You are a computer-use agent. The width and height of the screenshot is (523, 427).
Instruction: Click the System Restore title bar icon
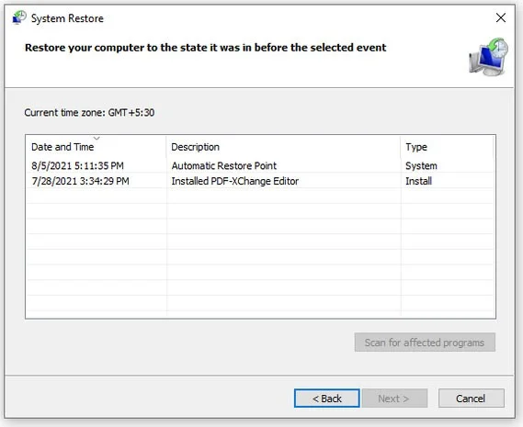tap(19, 17)
